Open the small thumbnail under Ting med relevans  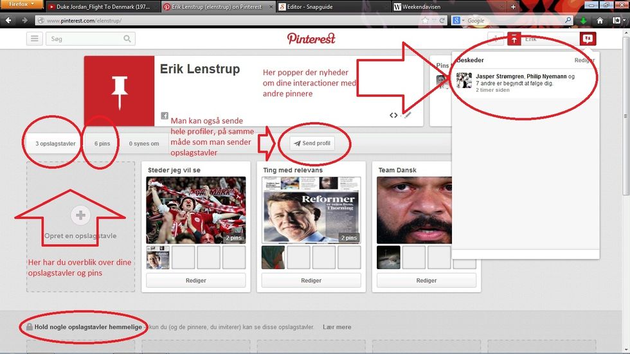[273, 257]
